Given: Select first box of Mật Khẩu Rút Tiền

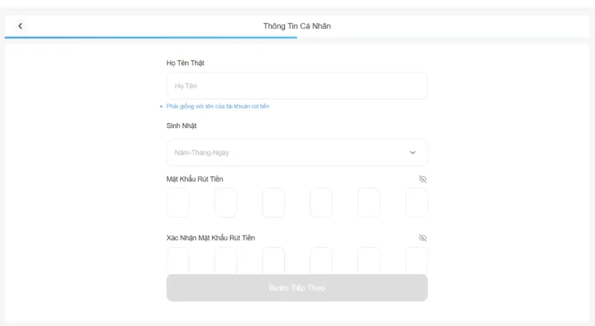Looking at the screenshot, I should (178, 203).
